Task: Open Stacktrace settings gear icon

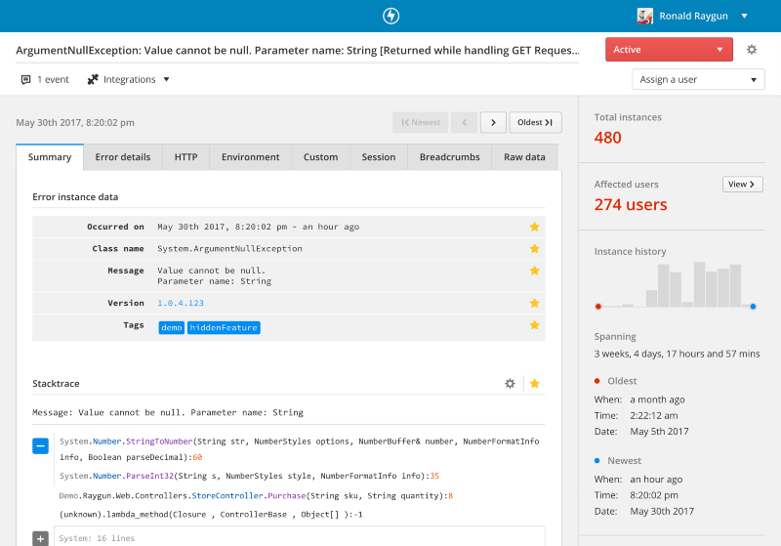Action: click(x=510, y=383)
